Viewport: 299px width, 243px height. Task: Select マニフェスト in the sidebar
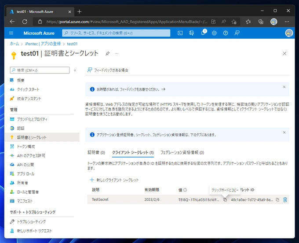coord(25,201)
